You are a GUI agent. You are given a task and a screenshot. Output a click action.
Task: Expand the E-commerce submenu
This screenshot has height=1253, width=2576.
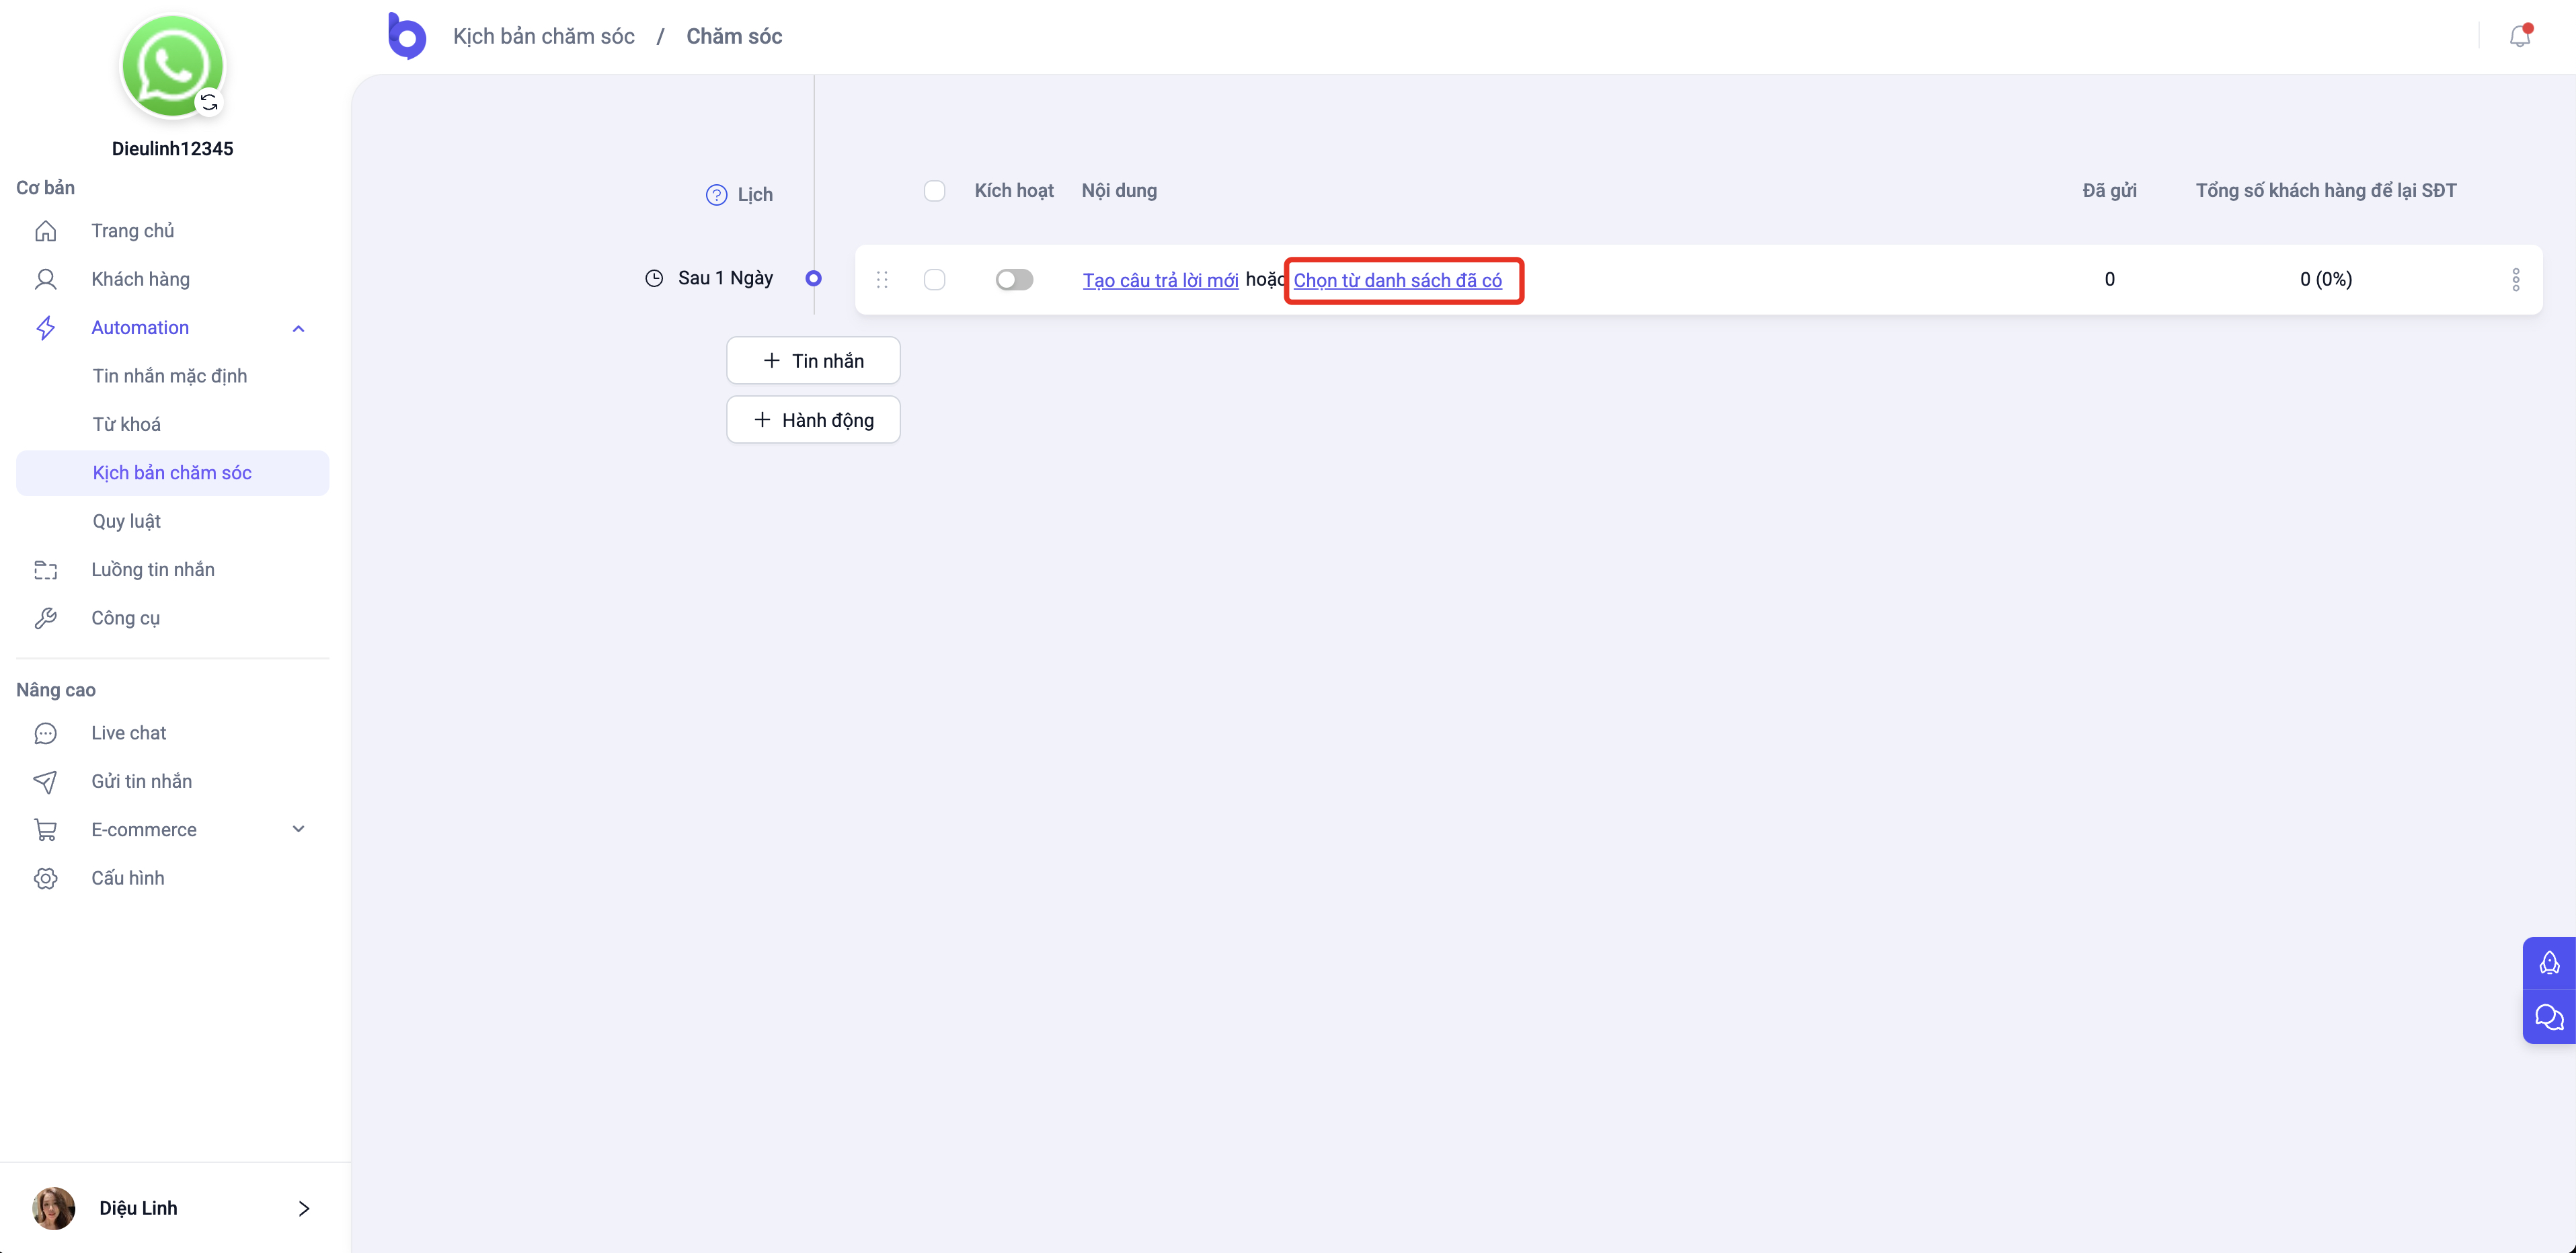[298, 829]
